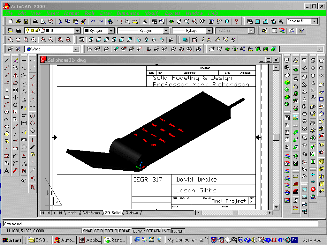Viewport: 327px width, 245px height.
Task: Open the File menu
Action: [9, 13]
